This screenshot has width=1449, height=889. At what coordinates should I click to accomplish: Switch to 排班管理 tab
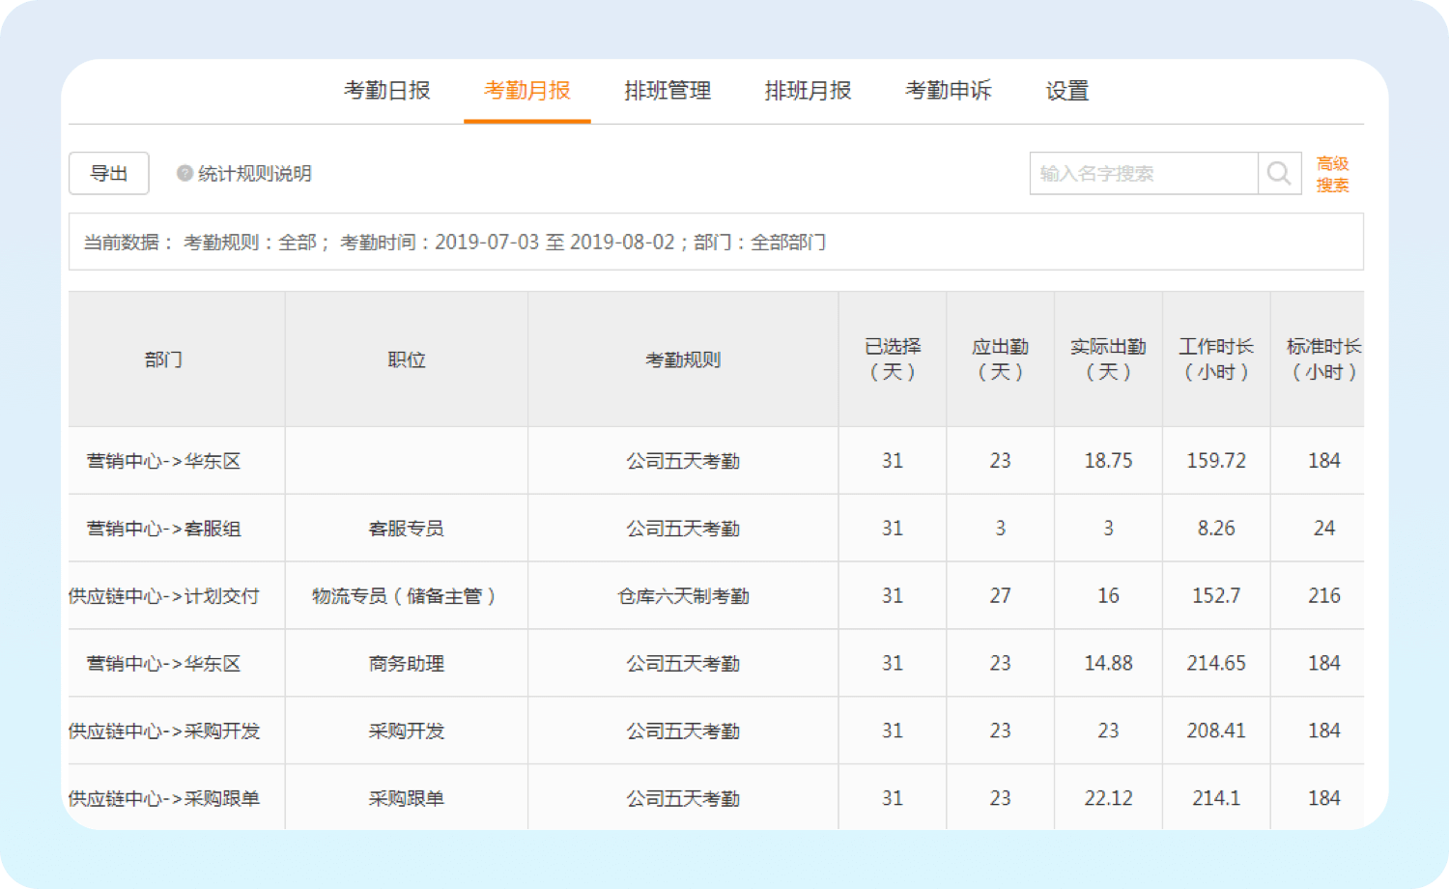(668, 91)
